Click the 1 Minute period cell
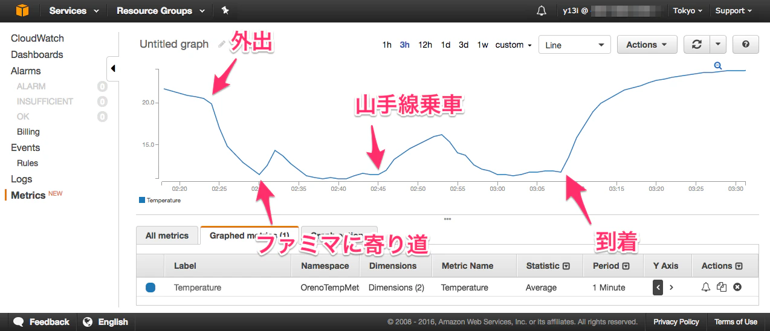The width and height of the screenshot is (770, 331). (609, 288)
